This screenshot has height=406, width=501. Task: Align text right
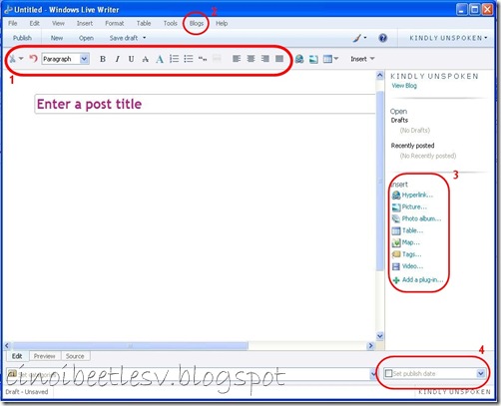(265, 59)
